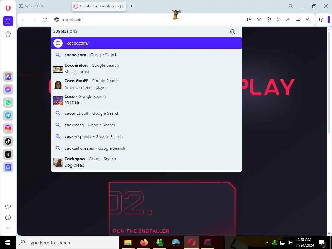This screenshot has height=249, width=332.
Task: Select the Thanks for downloading tab
Action: click(x=99, y=6)
